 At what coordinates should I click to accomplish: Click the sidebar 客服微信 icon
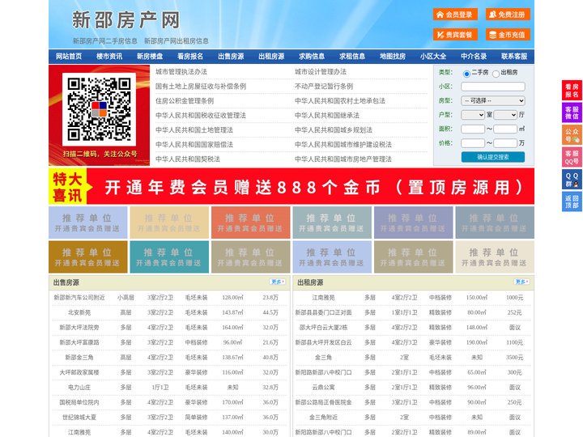572,113
